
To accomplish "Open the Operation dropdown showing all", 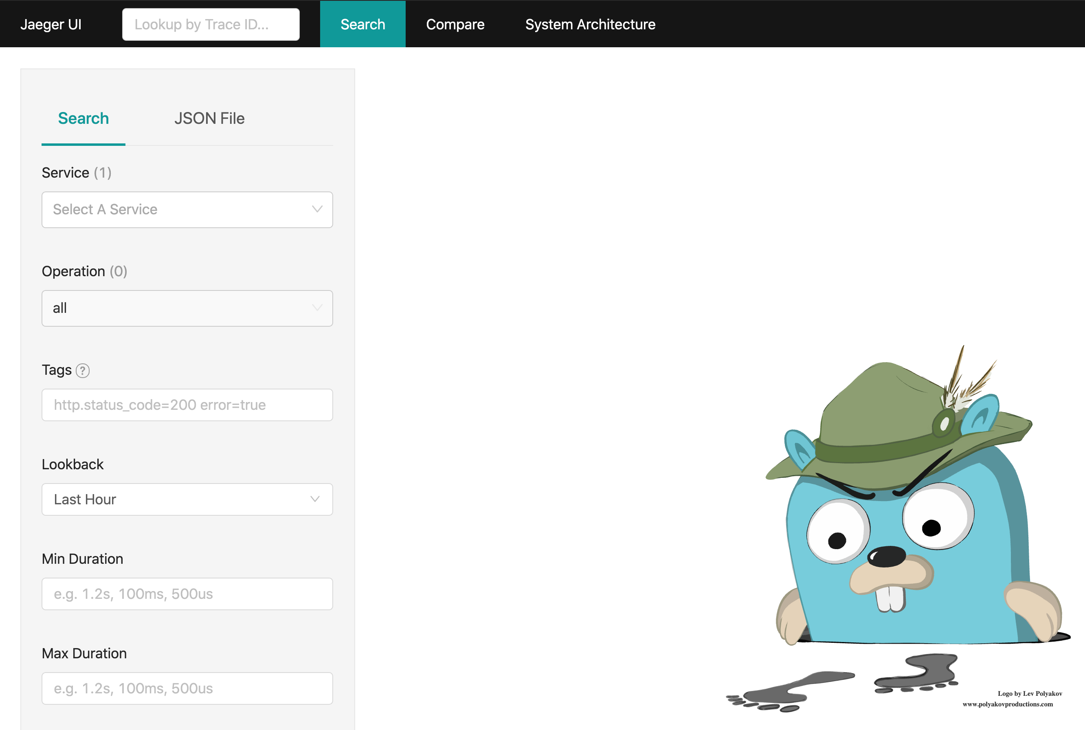I will [187, 308].
